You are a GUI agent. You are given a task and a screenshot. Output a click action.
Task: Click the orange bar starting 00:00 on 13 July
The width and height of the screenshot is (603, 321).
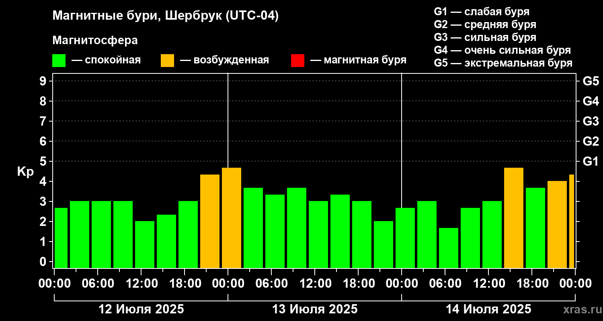pos(232,218)
